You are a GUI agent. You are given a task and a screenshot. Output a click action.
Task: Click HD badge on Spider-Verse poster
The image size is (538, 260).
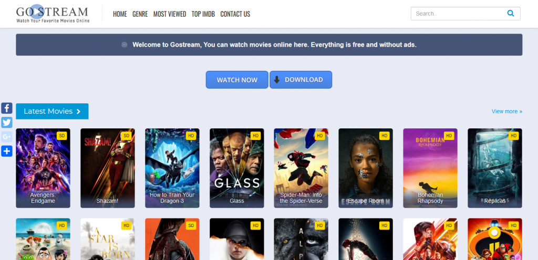320,135
